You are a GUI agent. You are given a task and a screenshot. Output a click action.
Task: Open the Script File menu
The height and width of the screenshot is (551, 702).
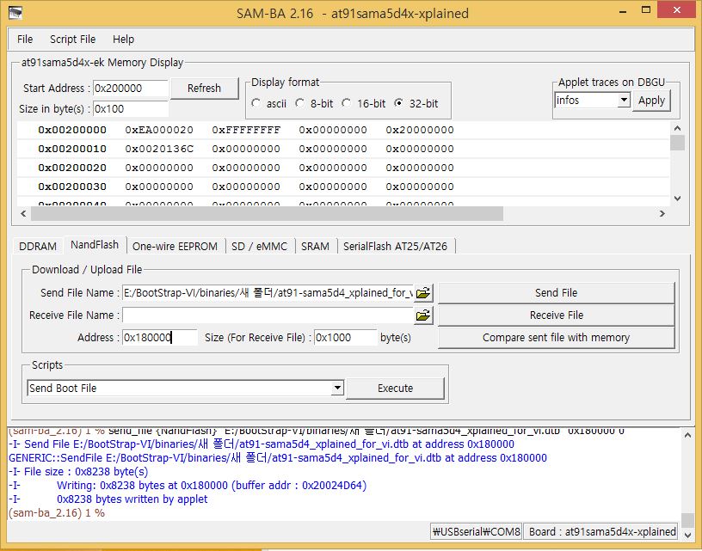72,40
